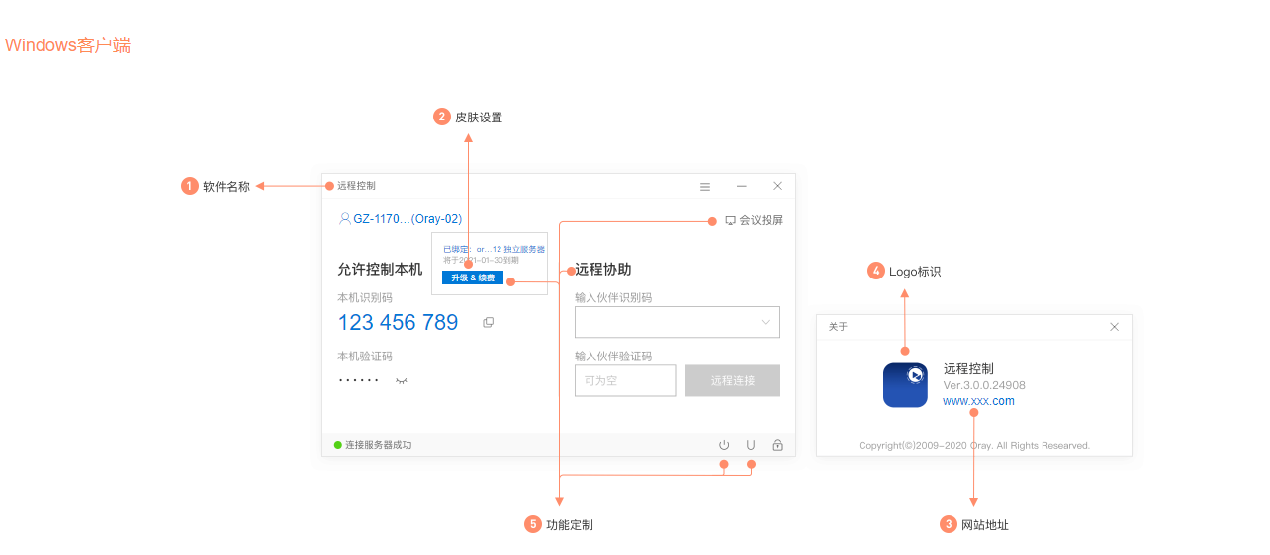The height and width of the screenshot is (555, 1270).
Task: Open the www.xxx.com link
Action: click(x=978, y=401)
